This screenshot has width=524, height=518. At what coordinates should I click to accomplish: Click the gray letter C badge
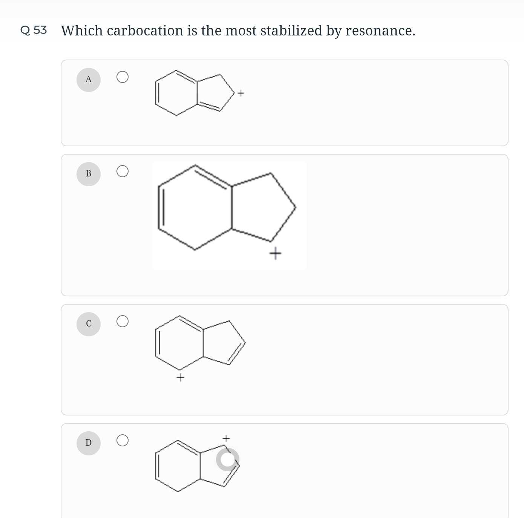point(89,324)
